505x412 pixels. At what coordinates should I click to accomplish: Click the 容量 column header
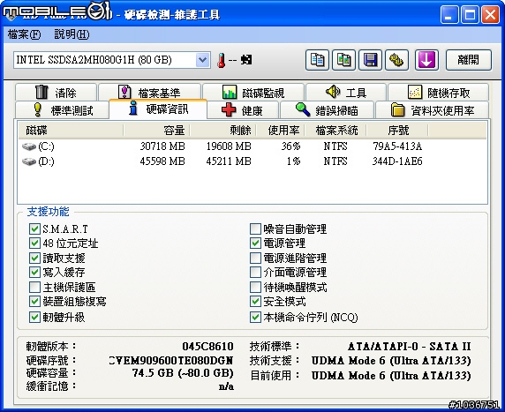pyautogui.click(x=156, y=131)
